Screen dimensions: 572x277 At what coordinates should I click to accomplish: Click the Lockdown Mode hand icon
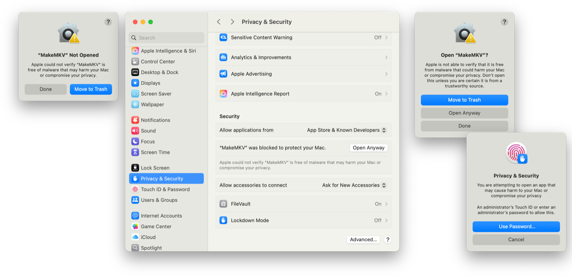tap(223, 220)
